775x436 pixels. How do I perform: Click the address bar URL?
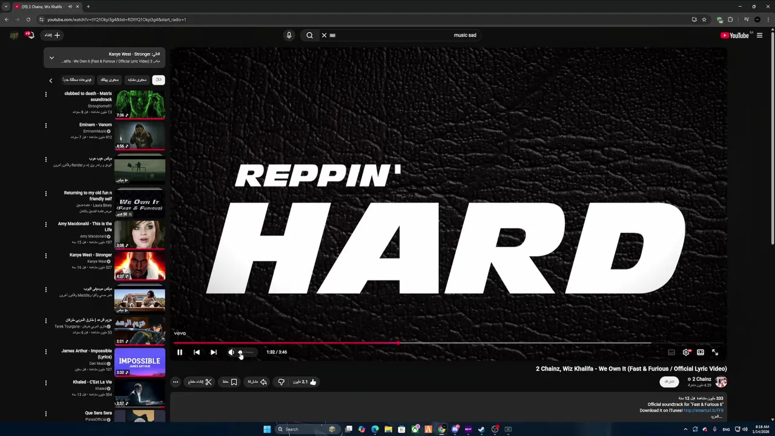(116, 19)
